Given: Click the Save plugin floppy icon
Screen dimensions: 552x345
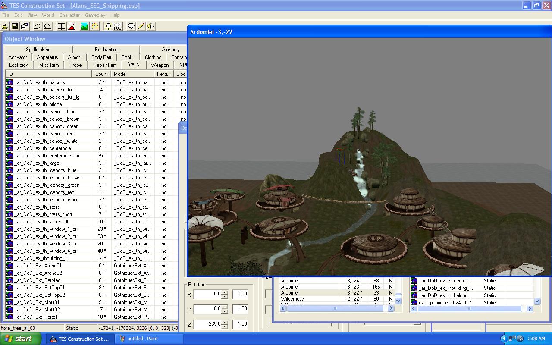Looking at the screenshot, I should (15, 26).
